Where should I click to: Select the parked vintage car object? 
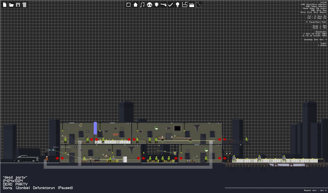pyautogui.click(x=27, y=159)
